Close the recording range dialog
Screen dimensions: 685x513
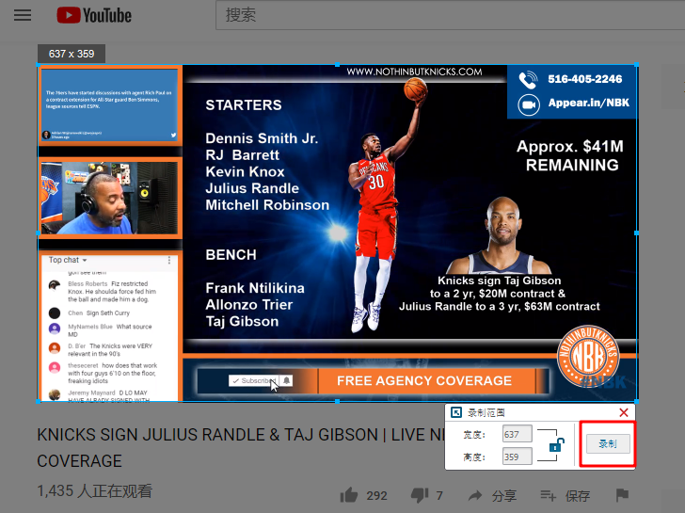pyautogui.click(x=624, y=412)
